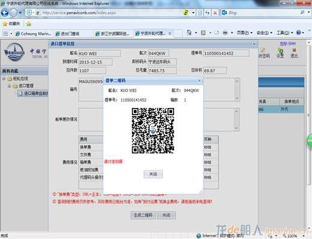Click the red Stop loading icon
Screen dimensions: 312x239
point(215,13)
